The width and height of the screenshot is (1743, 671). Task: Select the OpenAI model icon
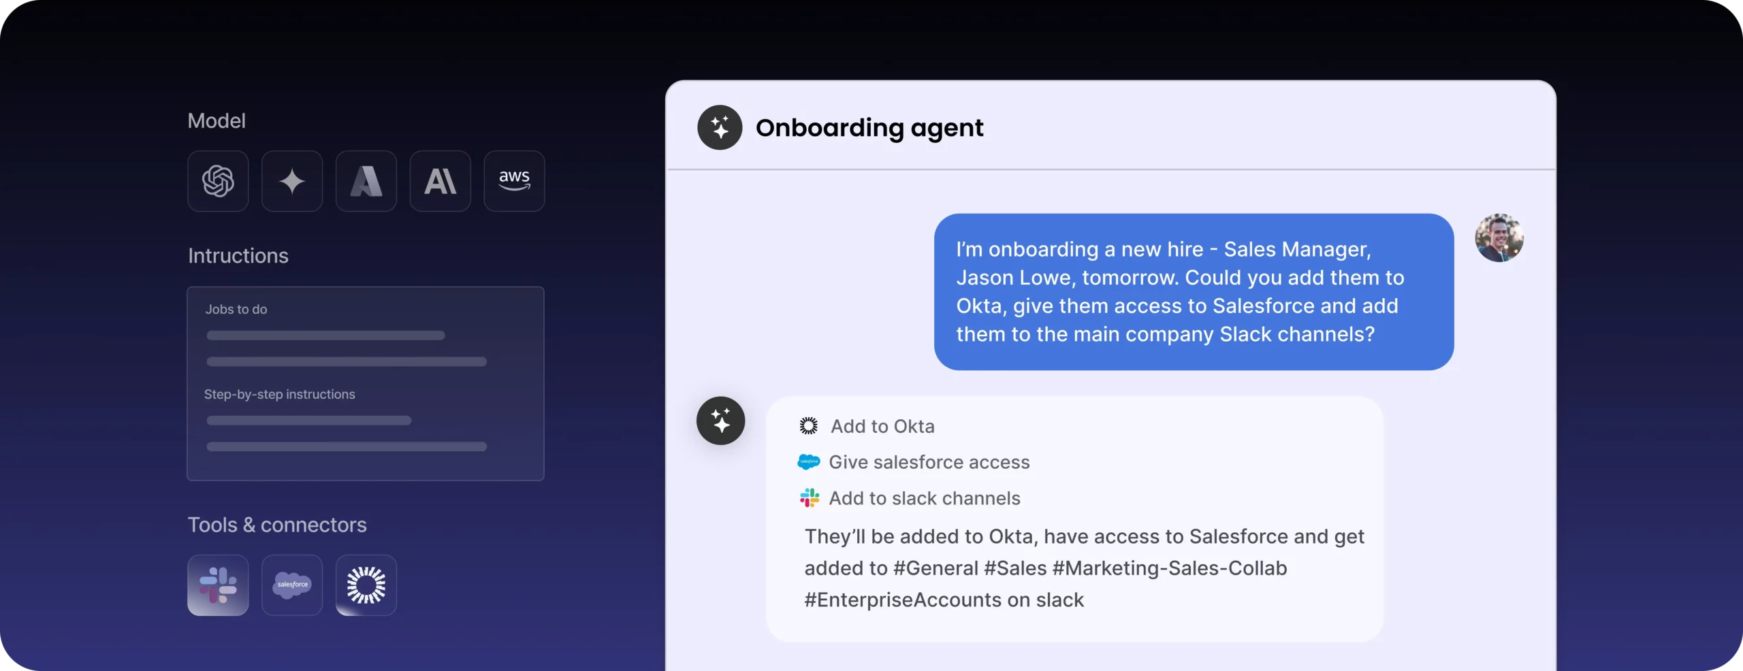click(218, 181)
